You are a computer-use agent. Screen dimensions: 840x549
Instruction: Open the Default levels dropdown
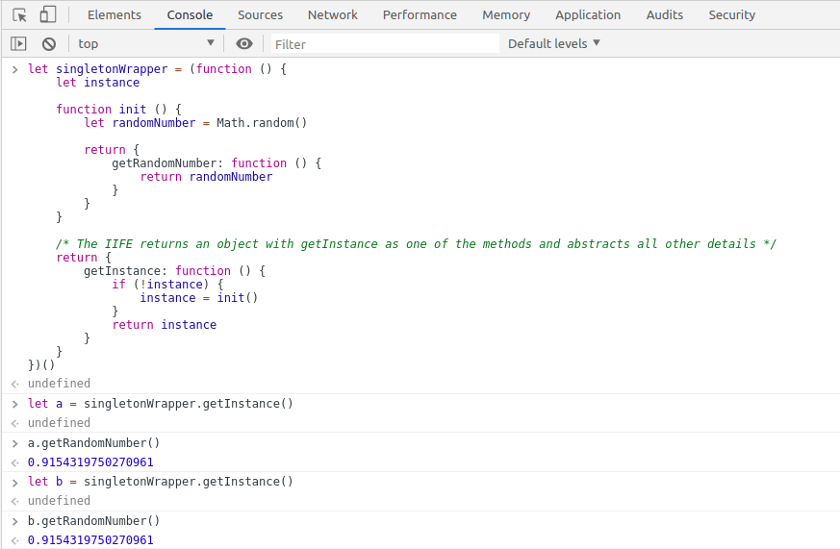554,43
